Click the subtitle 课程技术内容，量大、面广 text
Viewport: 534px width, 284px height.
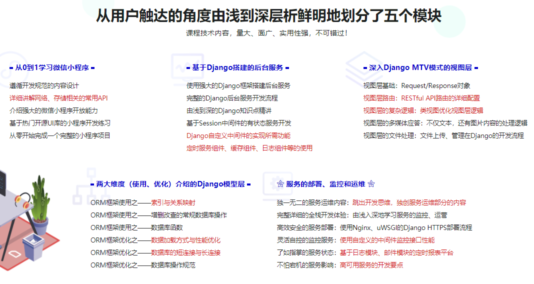[267, 33]
